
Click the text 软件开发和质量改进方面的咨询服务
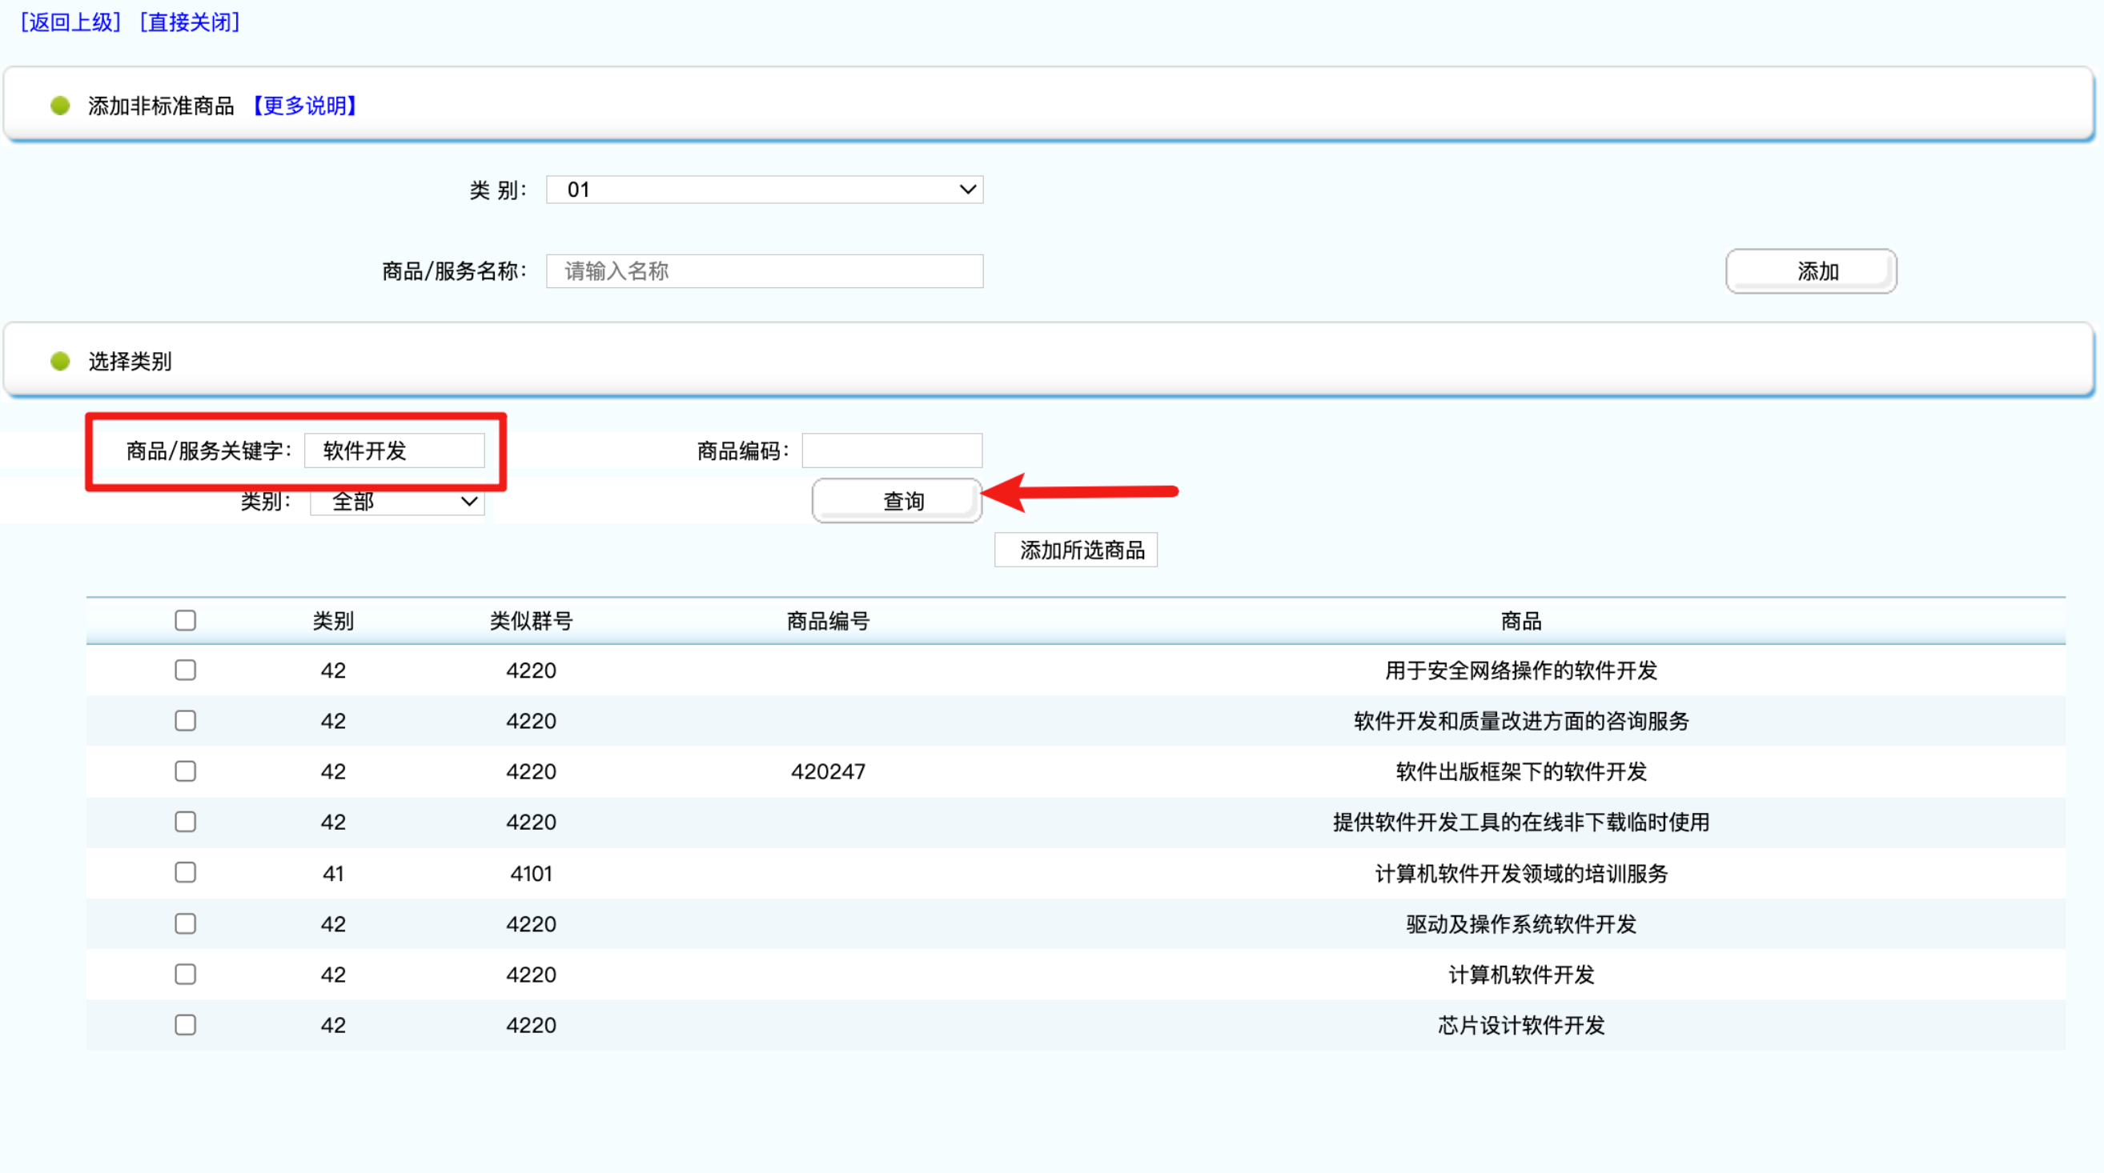pyautogui.click(x=1521, y=721)
